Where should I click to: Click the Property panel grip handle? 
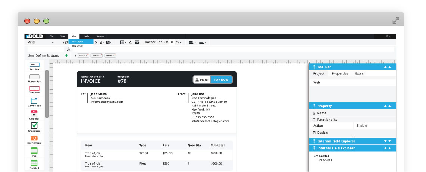pos(314,106)
